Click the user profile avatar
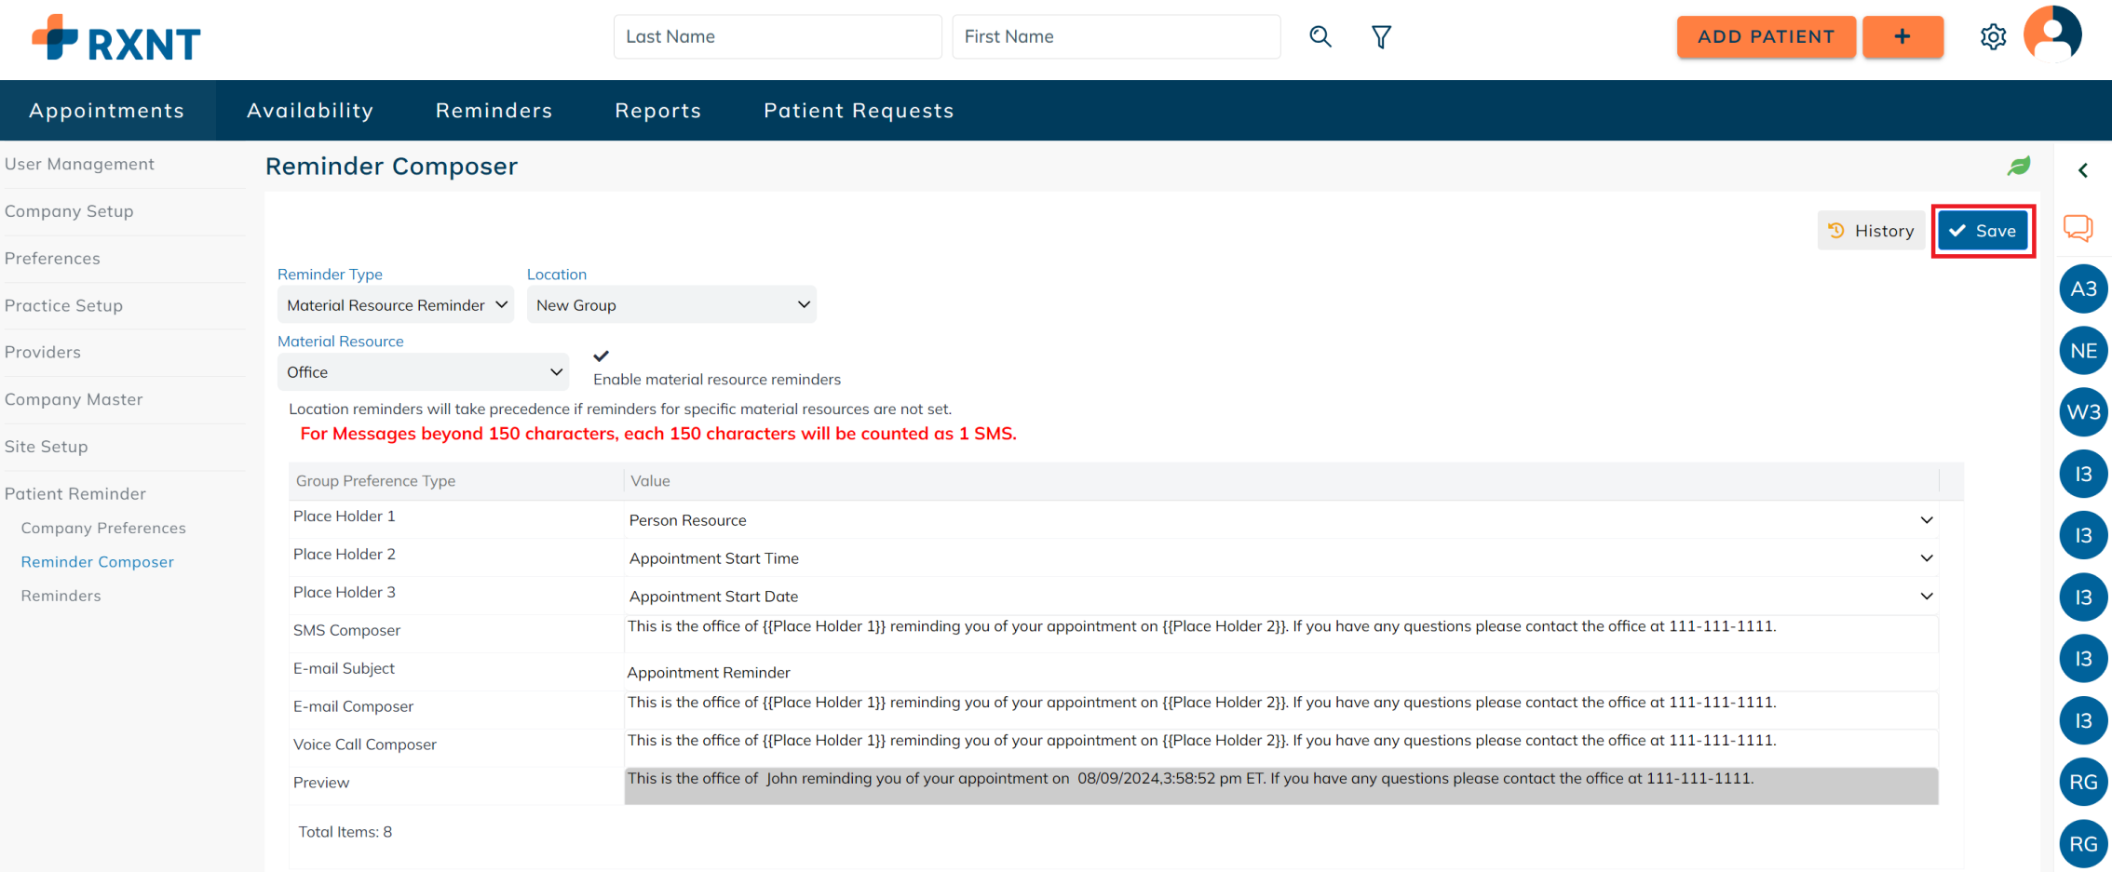The height and width of the screenshot is (872, 2112). pyautogui.click(x=2052, y=35)
